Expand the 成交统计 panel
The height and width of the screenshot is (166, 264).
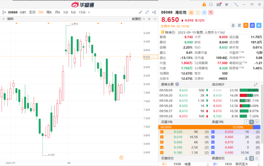pyautogui.click(x=256, y=85)
